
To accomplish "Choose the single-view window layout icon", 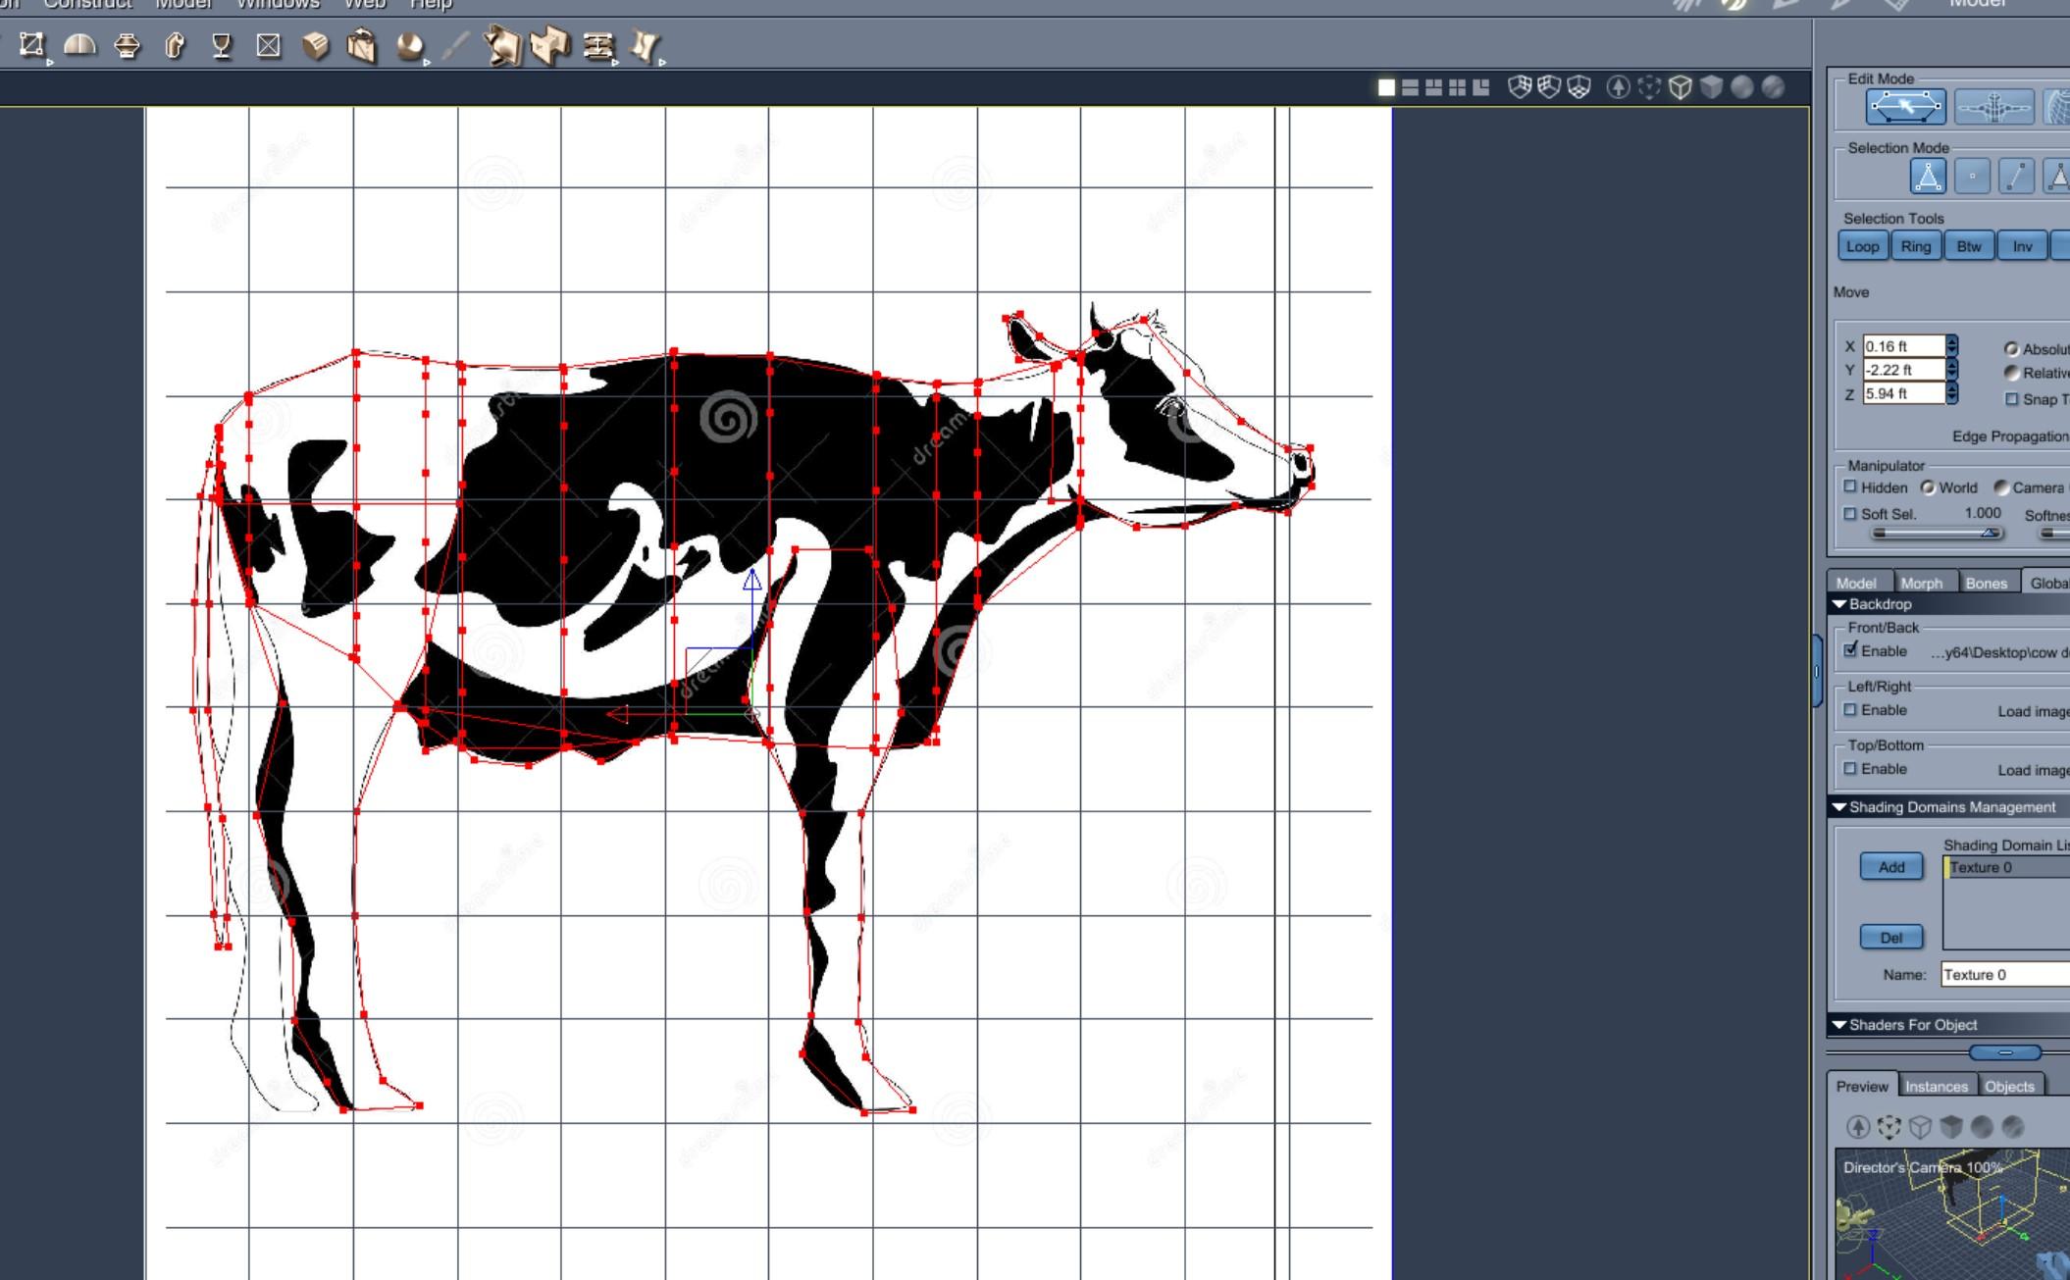I will 1386,87.
